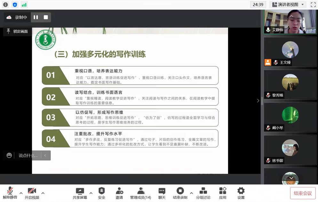Viewport: 318px width, 202px height.
Task: Collapse the participant video sidebar arrow
Action: point(258,101)
